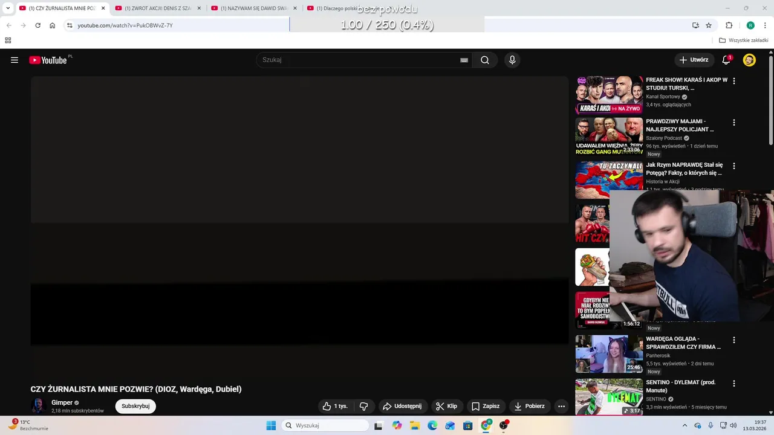Toggle bookmark star for this page
The image size is (774, 435).
pos(709,25)
